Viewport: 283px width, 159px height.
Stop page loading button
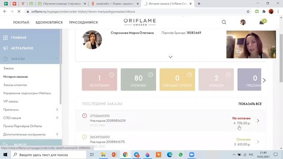[x=19, y=11]
